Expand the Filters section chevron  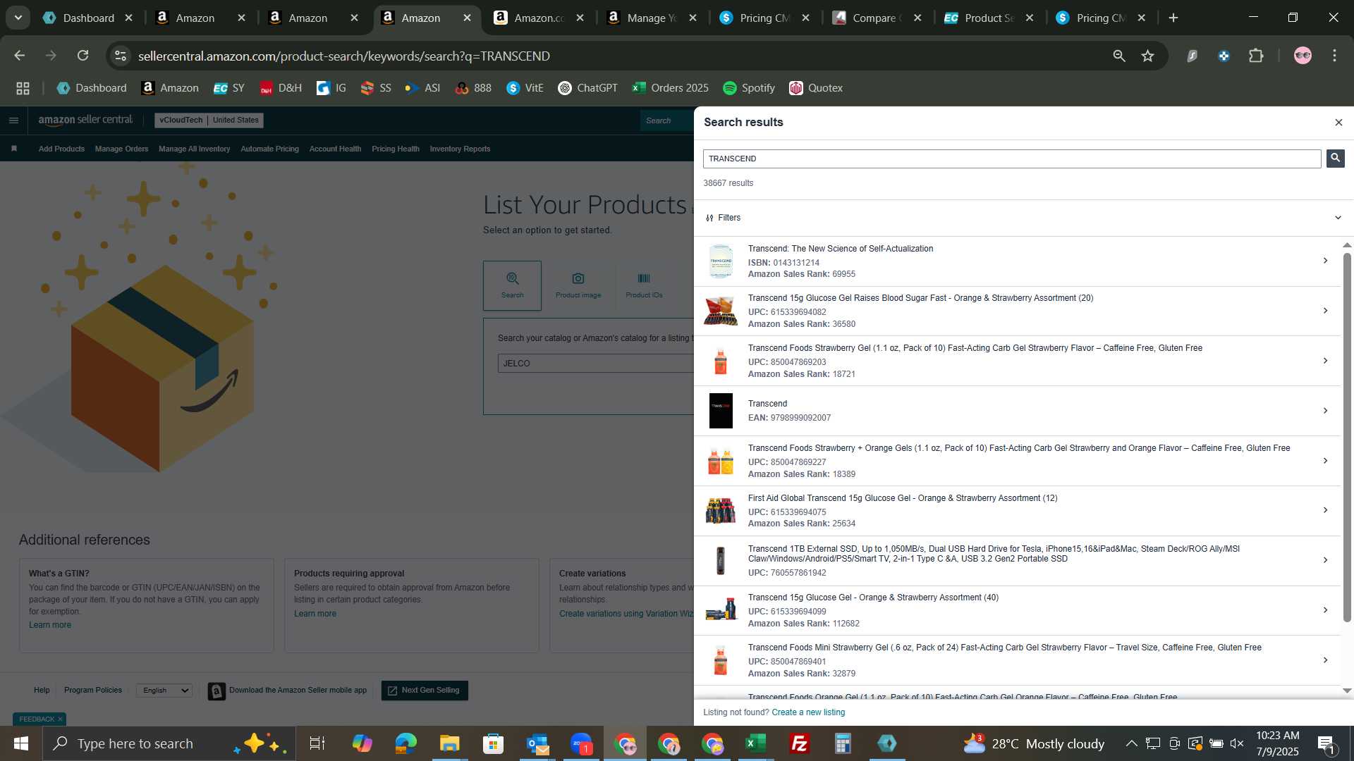tap(1338, 218)
